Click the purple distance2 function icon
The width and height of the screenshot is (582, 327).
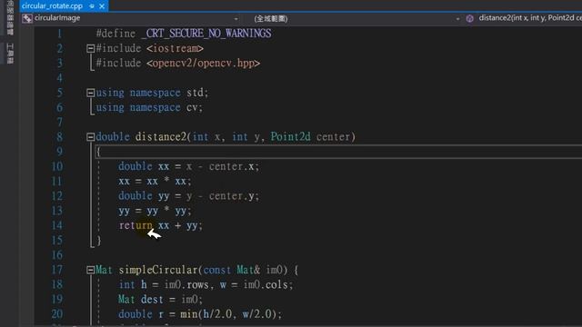click(x=469, y=18)
